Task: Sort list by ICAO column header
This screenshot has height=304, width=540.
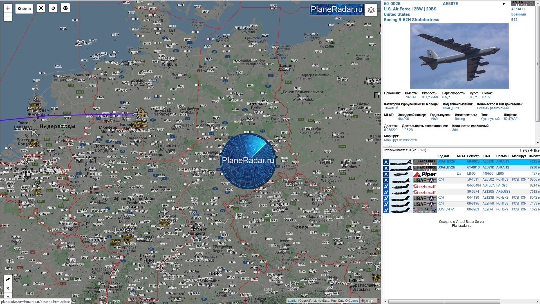Action: [486, 156]
